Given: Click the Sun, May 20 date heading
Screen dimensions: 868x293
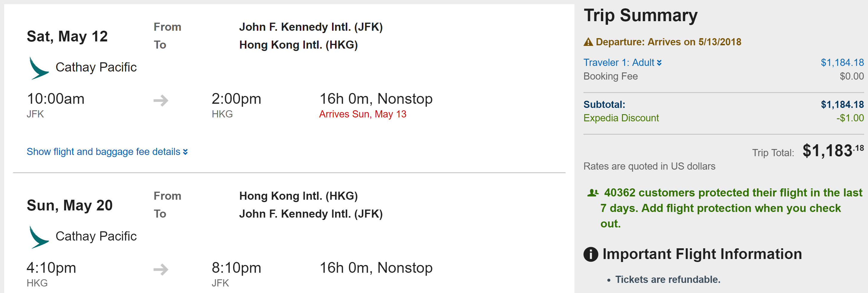Looking at the screenshot, I should [x=69, y=205].
